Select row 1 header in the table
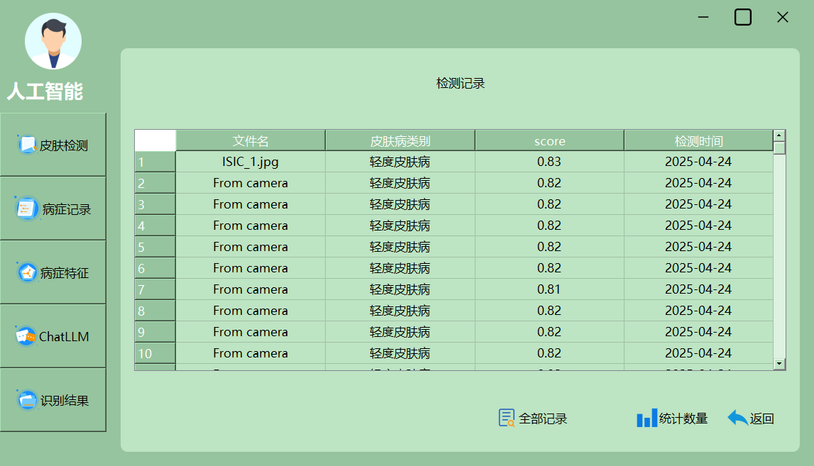Viewport: 814px width, 466px height. 155,162
